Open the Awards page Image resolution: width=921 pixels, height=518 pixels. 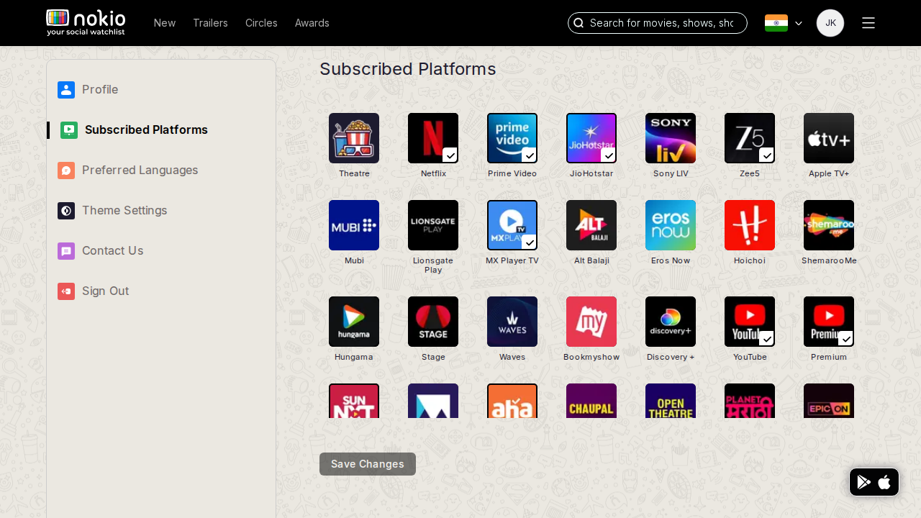tap(312, 23)
